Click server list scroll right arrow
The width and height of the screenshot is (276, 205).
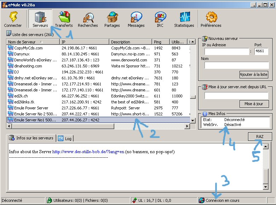pos(187,126)
